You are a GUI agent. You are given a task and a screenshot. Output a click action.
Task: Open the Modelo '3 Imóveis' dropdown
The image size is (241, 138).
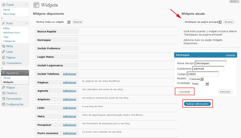202,79
